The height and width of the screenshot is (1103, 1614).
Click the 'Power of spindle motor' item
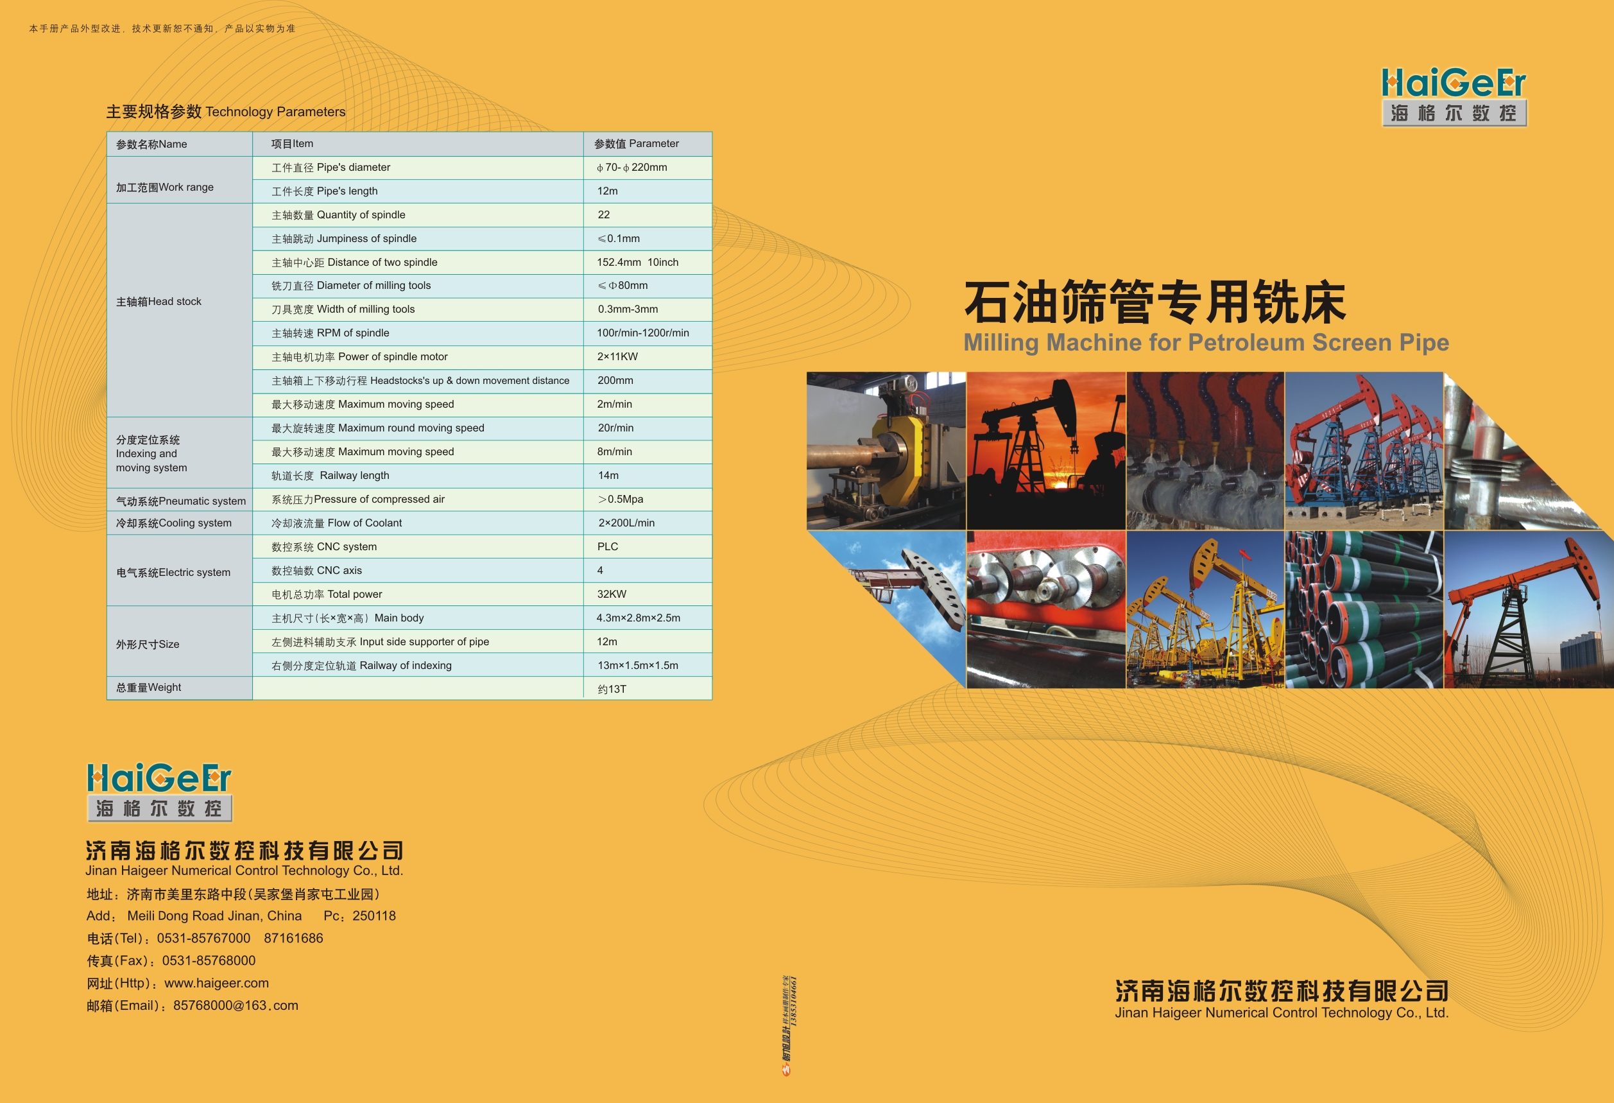point(418,357)
